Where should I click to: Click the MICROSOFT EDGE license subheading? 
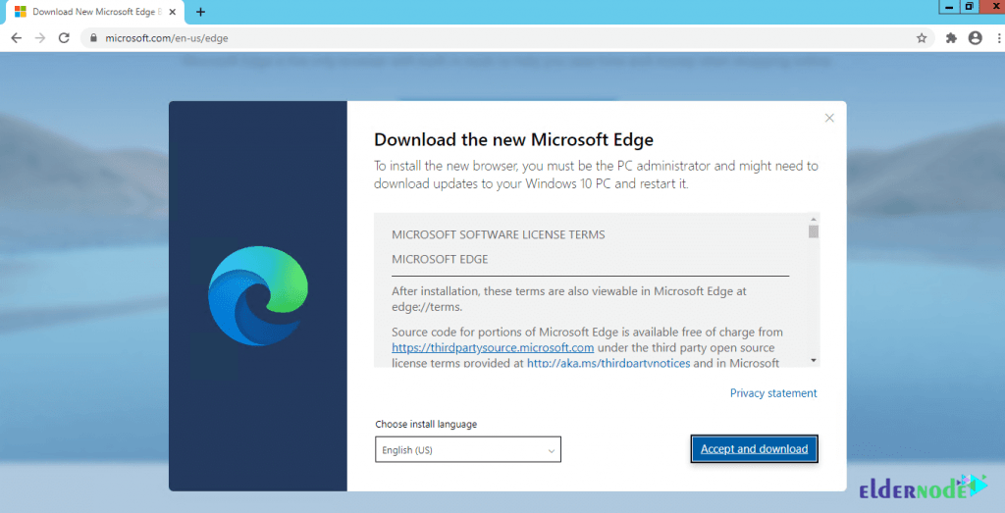click(440, 259)
